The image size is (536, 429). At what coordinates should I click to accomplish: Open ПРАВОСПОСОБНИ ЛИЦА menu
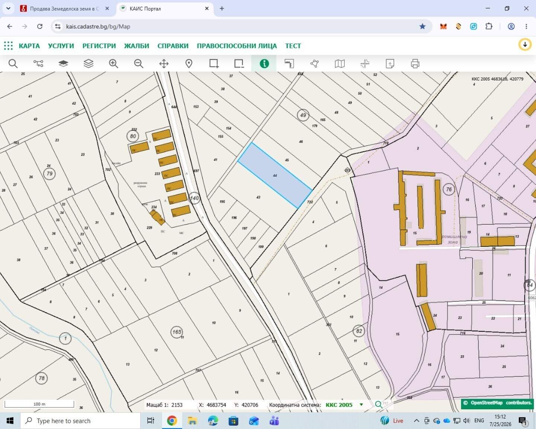tap(237, 46)
